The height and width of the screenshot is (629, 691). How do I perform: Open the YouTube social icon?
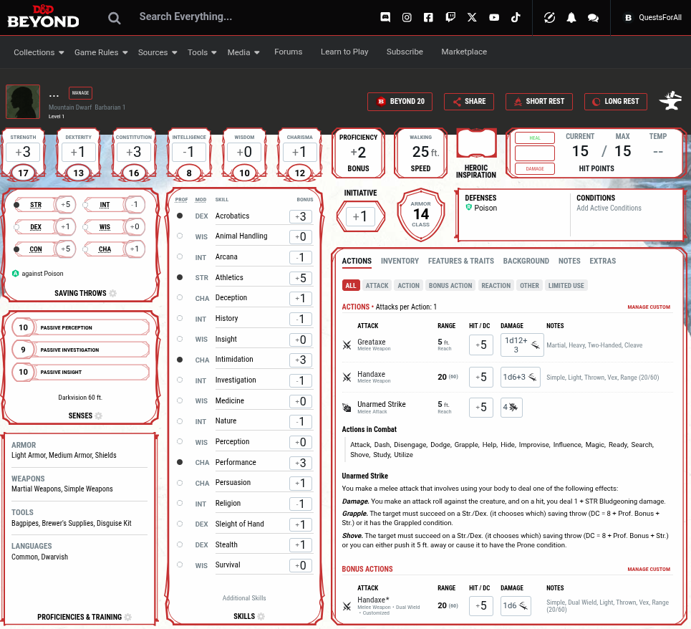pos(494,17)
